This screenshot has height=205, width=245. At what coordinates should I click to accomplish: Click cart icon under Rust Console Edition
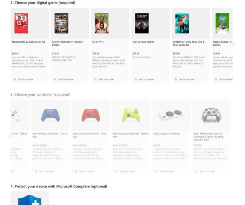(x=136, y=79)
